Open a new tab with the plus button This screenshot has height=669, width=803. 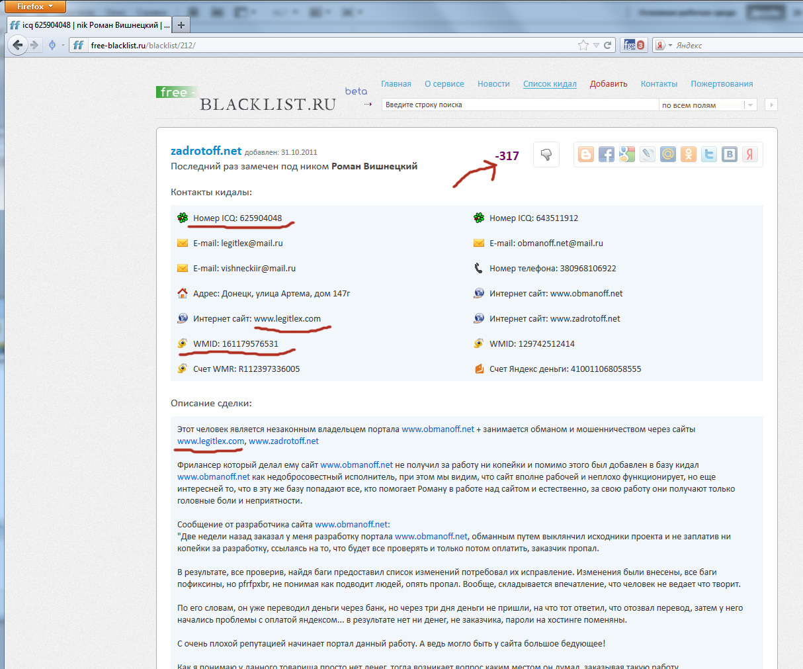tap(181, 25)
